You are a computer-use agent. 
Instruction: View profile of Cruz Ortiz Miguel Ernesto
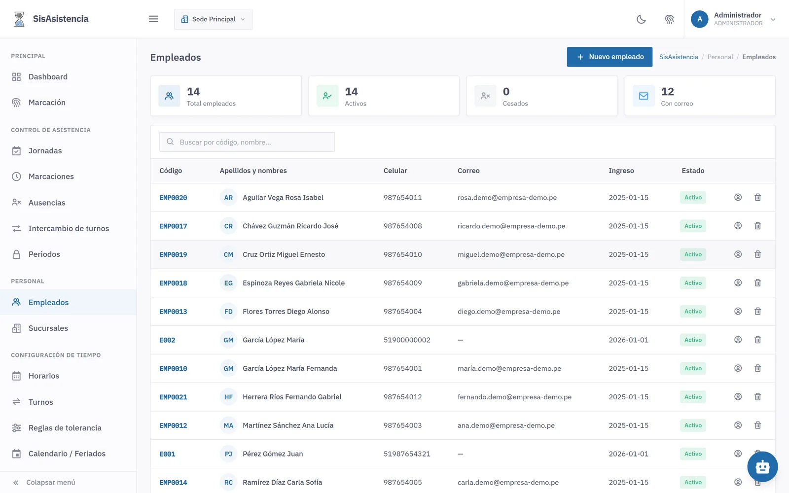(738, 254)
